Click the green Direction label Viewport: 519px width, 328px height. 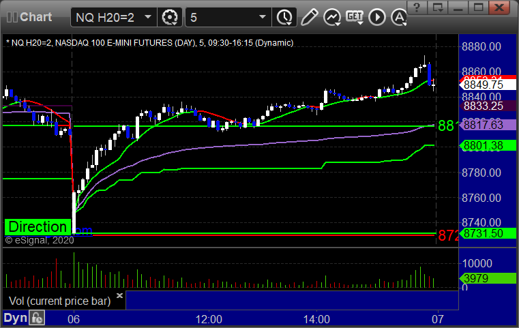click(38, 227)
